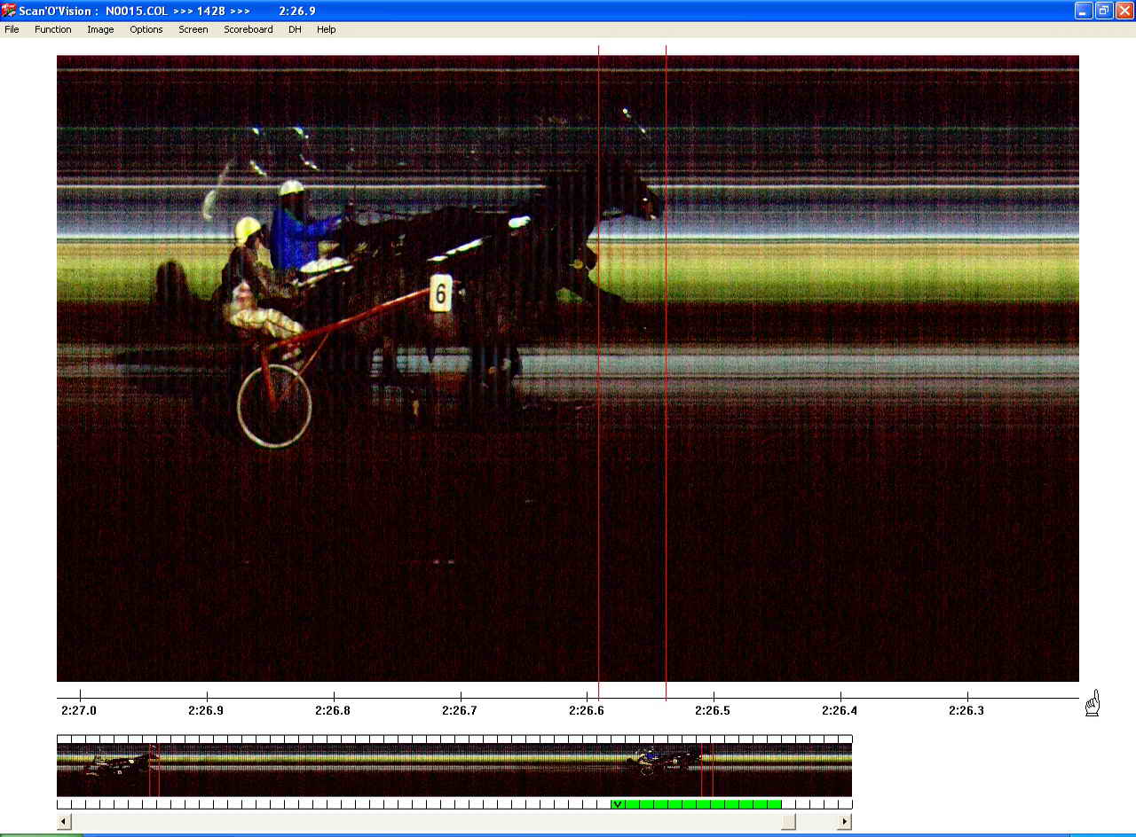
Task: Click the pointing hand cursor icon
Action: pos(1092,704)
